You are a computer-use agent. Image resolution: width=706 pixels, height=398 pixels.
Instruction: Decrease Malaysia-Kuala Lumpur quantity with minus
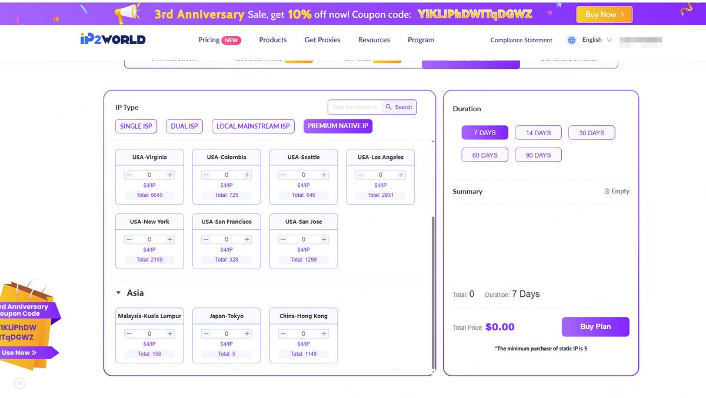coord(129,334)
